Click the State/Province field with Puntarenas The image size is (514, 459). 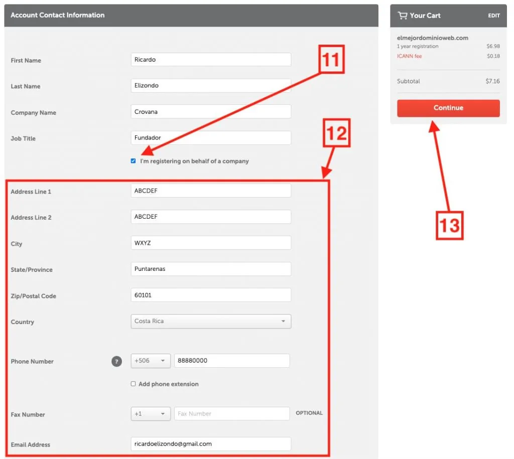(x=211, y=269)
